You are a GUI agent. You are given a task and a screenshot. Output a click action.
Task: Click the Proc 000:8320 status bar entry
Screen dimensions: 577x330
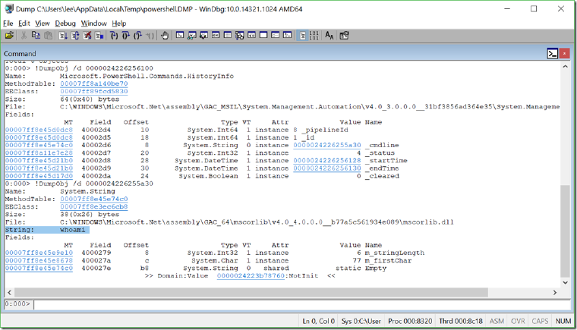click(x=410, y=321)
